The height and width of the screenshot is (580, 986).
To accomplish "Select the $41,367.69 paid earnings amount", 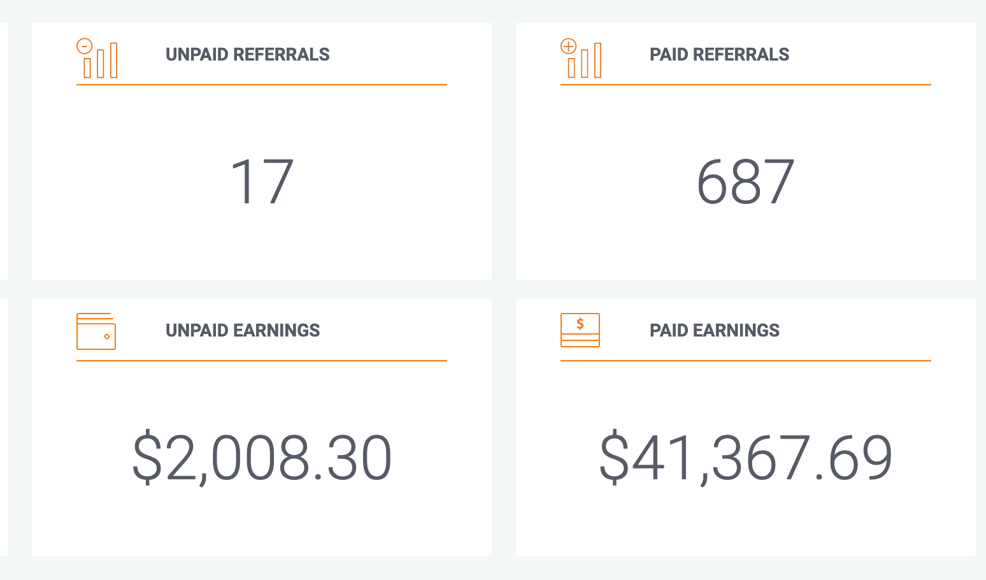I will tap(746, 458).
